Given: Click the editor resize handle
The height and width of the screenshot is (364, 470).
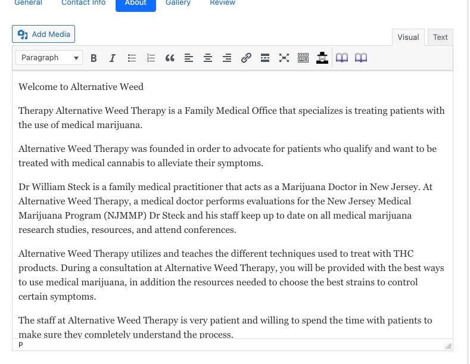Looking at the screenshot, I should coord(449,346).
